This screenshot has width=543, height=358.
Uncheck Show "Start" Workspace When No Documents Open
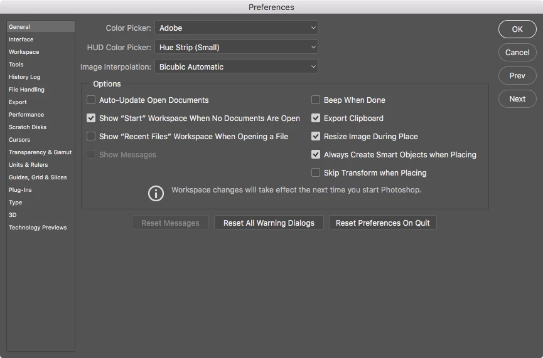(91, 118)
